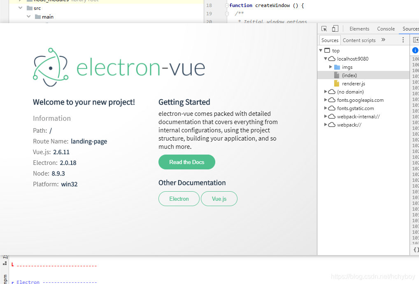The width and height of the screenshot is (419, 284).
Task: Click the pretty print braces icon
Action: [416, 249]
